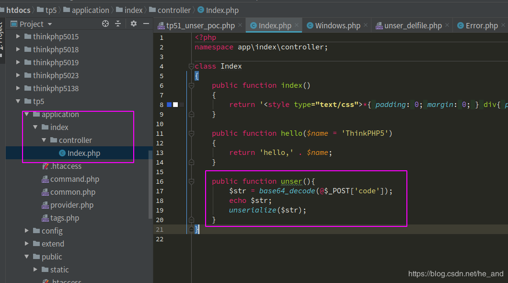Expand the thinkphp5138 folder
Image resolution: width=508 pixels, height=283 pixels.
click(x=18, y=88)
